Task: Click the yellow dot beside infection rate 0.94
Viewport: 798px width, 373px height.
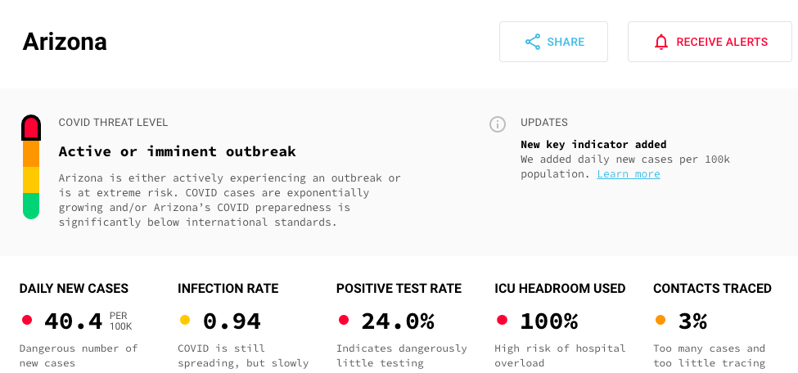Action: [185, 320]
